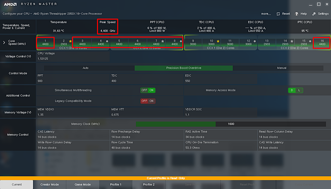
Task: Click Row Cycle Time 48 bus clocks
Action: 121,148
